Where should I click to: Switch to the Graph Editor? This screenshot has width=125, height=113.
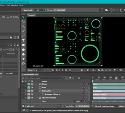(82, 106)
